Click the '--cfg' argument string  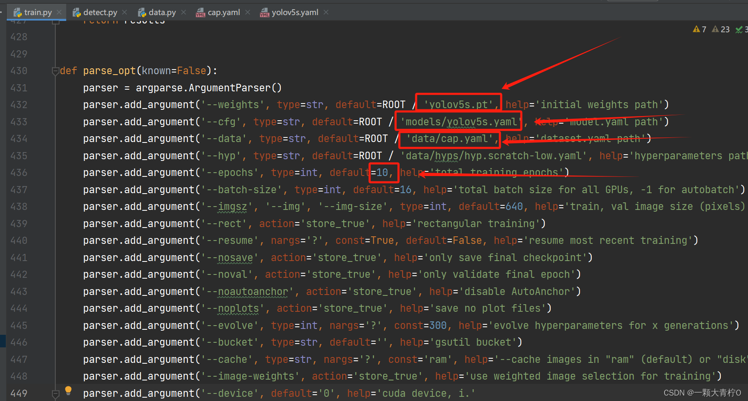(x=221, y=122)
